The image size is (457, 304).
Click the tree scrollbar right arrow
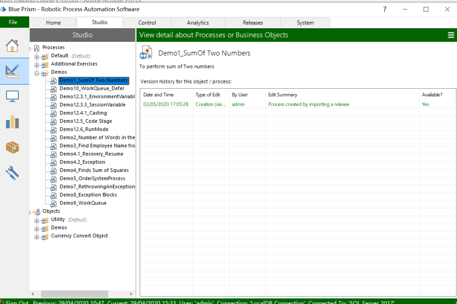point(131,294)
